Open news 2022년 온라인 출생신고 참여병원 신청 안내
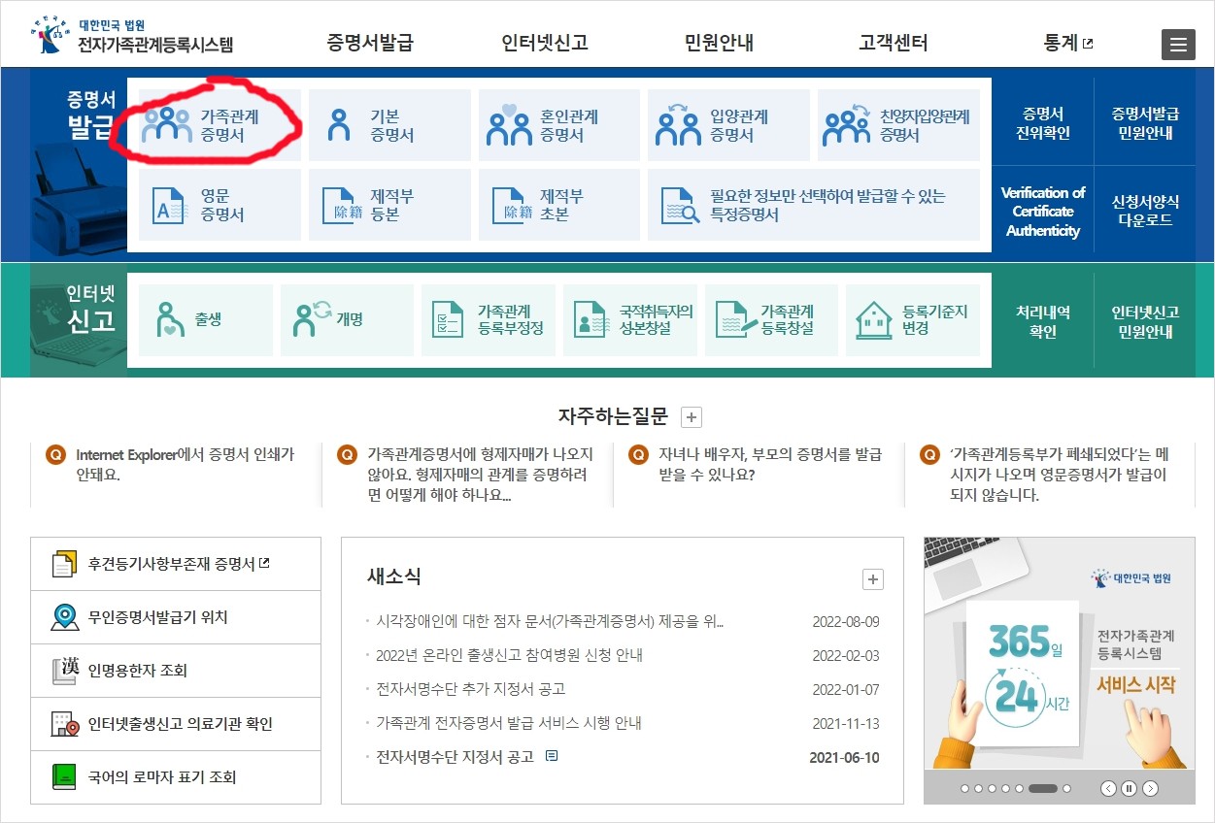This screenshot has width=1215, height=823. click(509, 656)
